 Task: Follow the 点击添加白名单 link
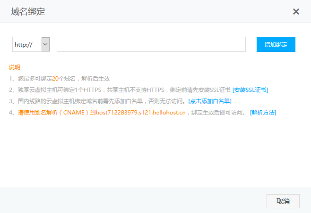pyautogui.click(x=209, y=101)
